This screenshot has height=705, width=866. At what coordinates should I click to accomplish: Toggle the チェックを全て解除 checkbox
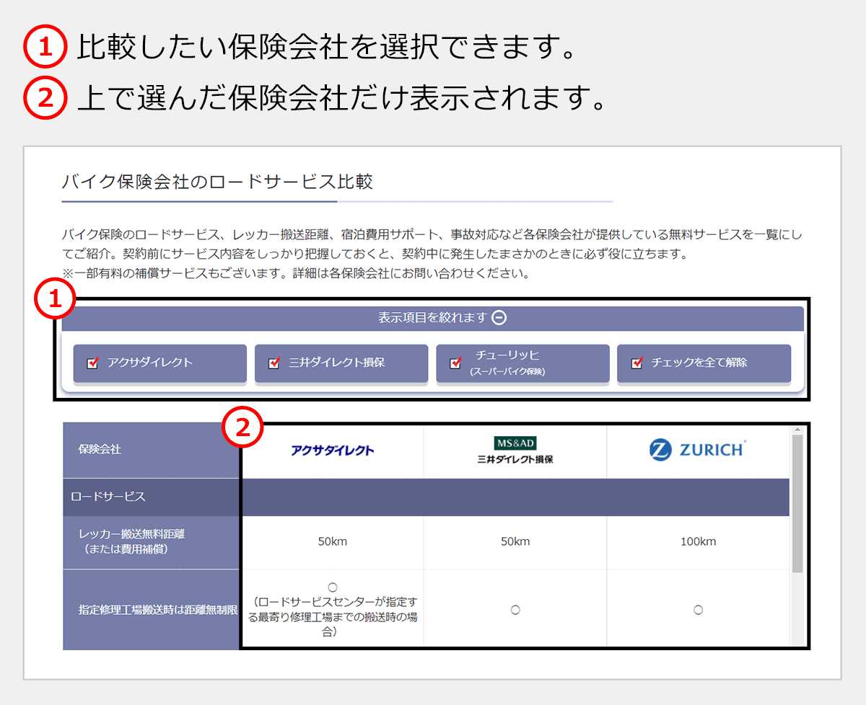637,363
